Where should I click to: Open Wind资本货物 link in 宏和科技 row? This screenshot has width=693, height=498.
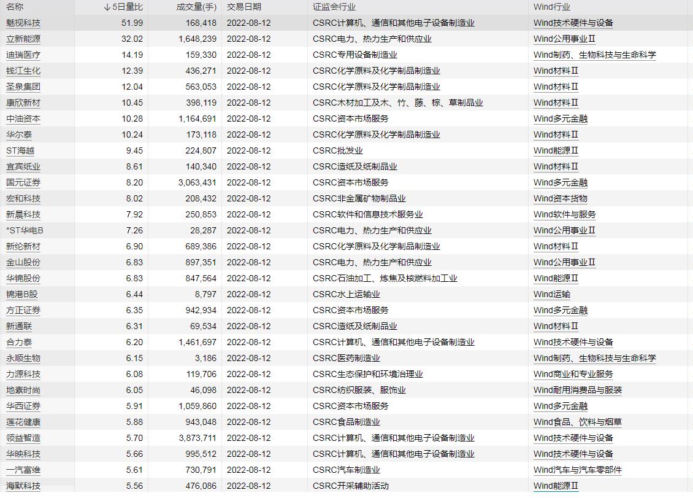[561, 198]
